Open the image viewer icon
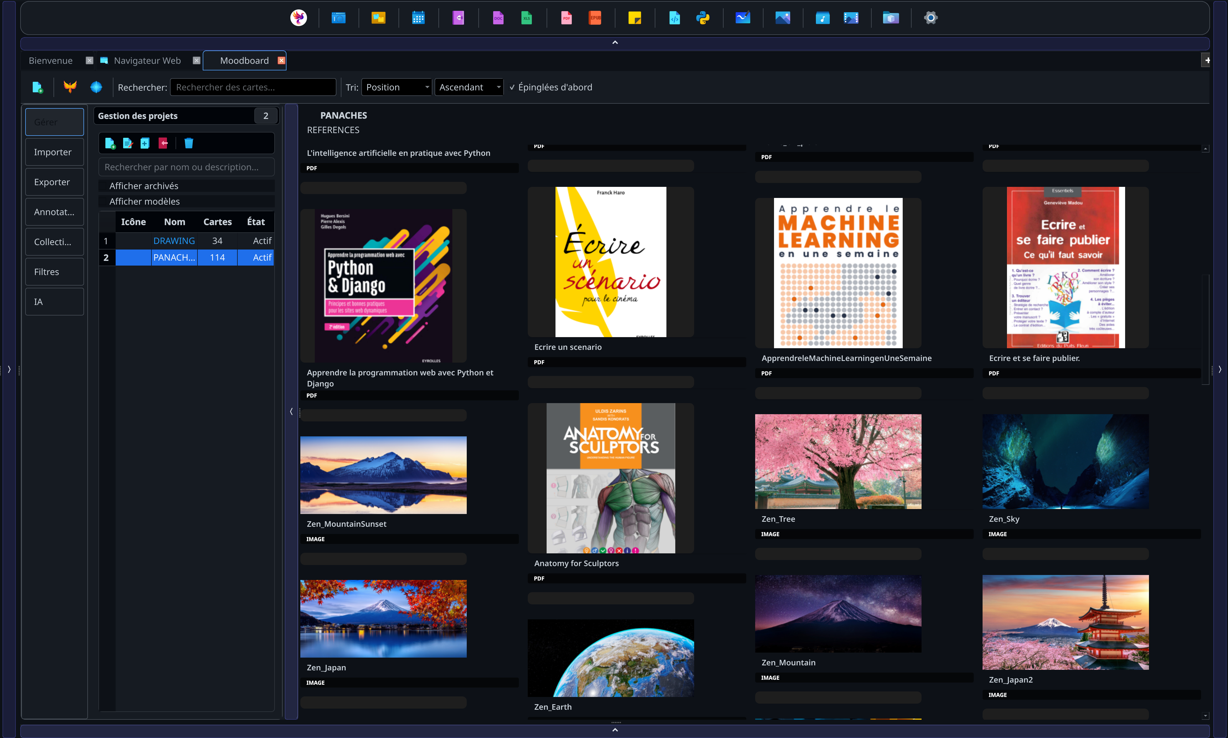Viewport: 1228px width, 738px height. (x=782, y=18)
